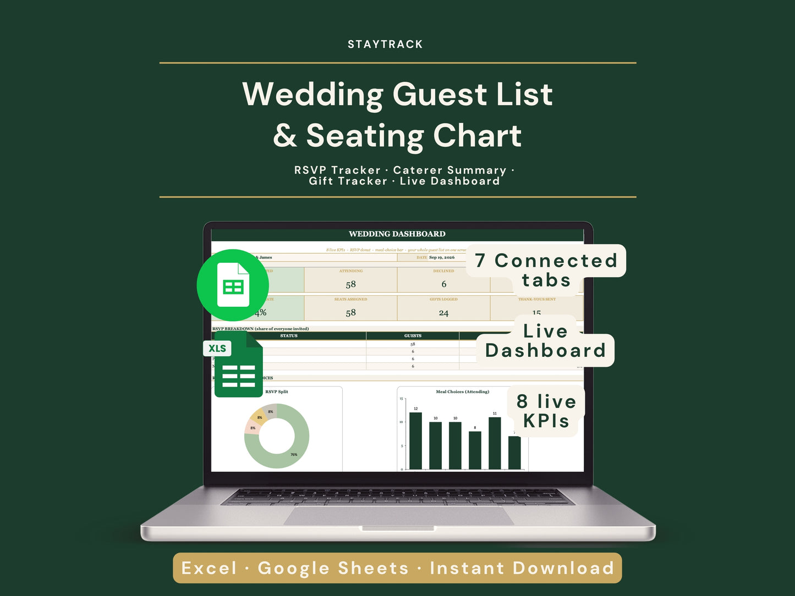The width and height of the screenshot is (795, 596).
Task: Click the STATUS column header
Action: pos(289,335)
